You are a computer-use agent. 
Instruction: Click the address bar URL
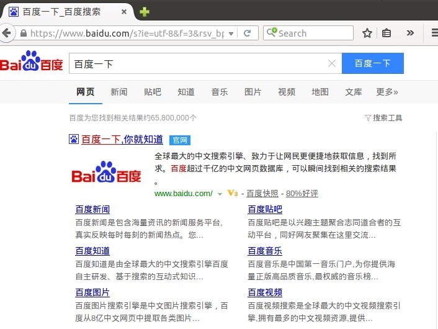point(127,34)
